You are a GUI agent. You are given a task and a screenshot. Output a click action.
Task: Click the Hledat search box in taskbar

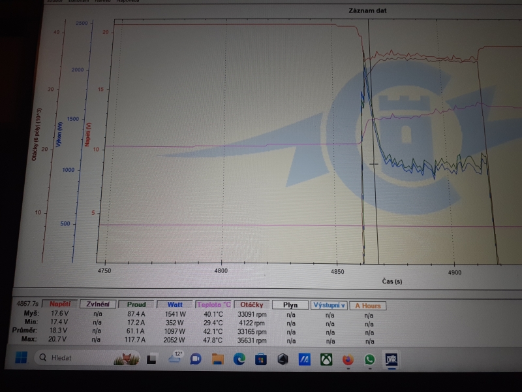tap(88, 357)
